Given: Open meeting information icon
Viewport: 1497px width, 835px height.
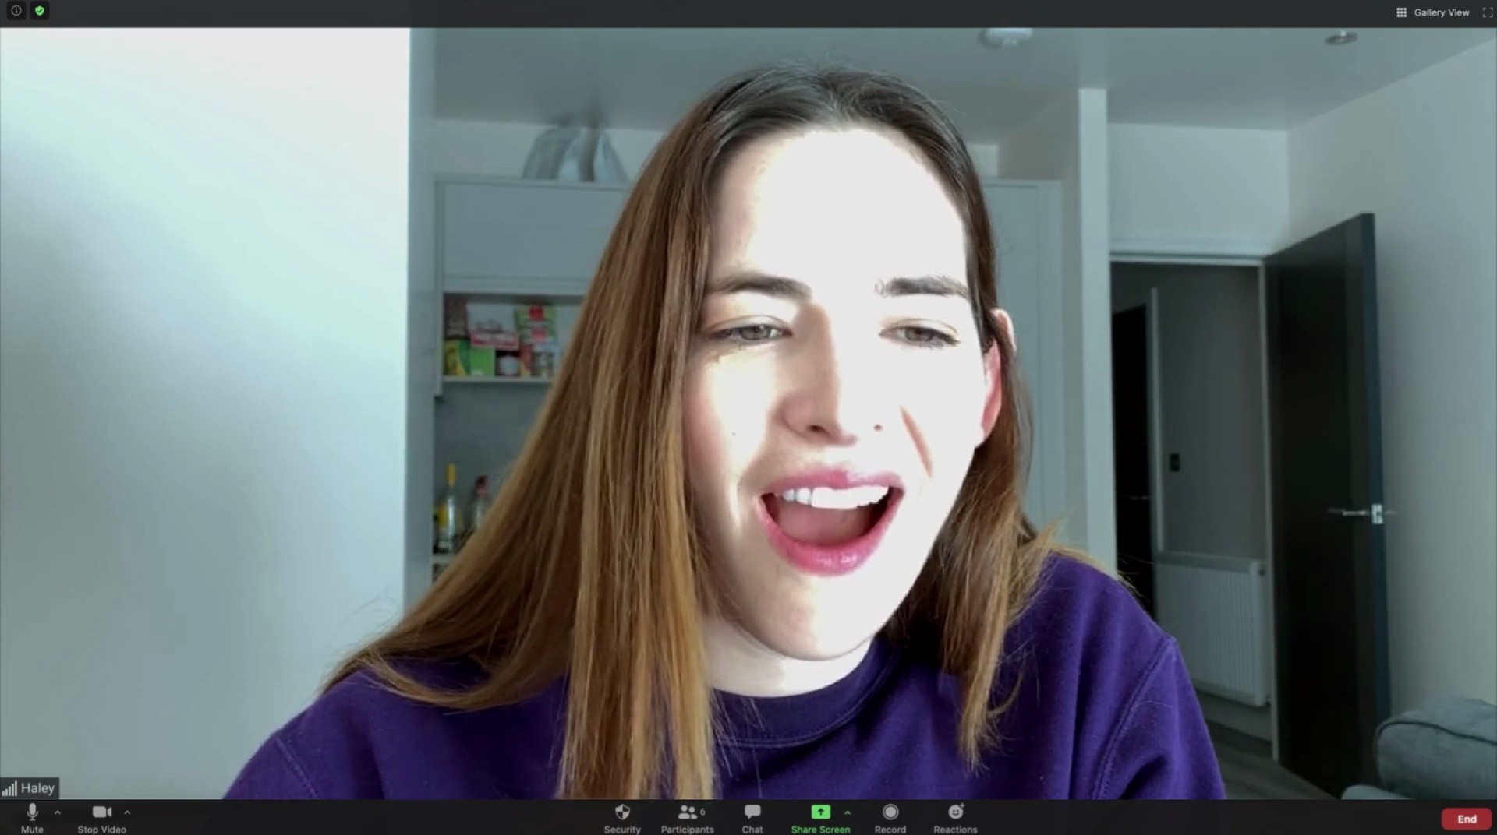Looking at the screenshot, I should [x=16, y=11].
